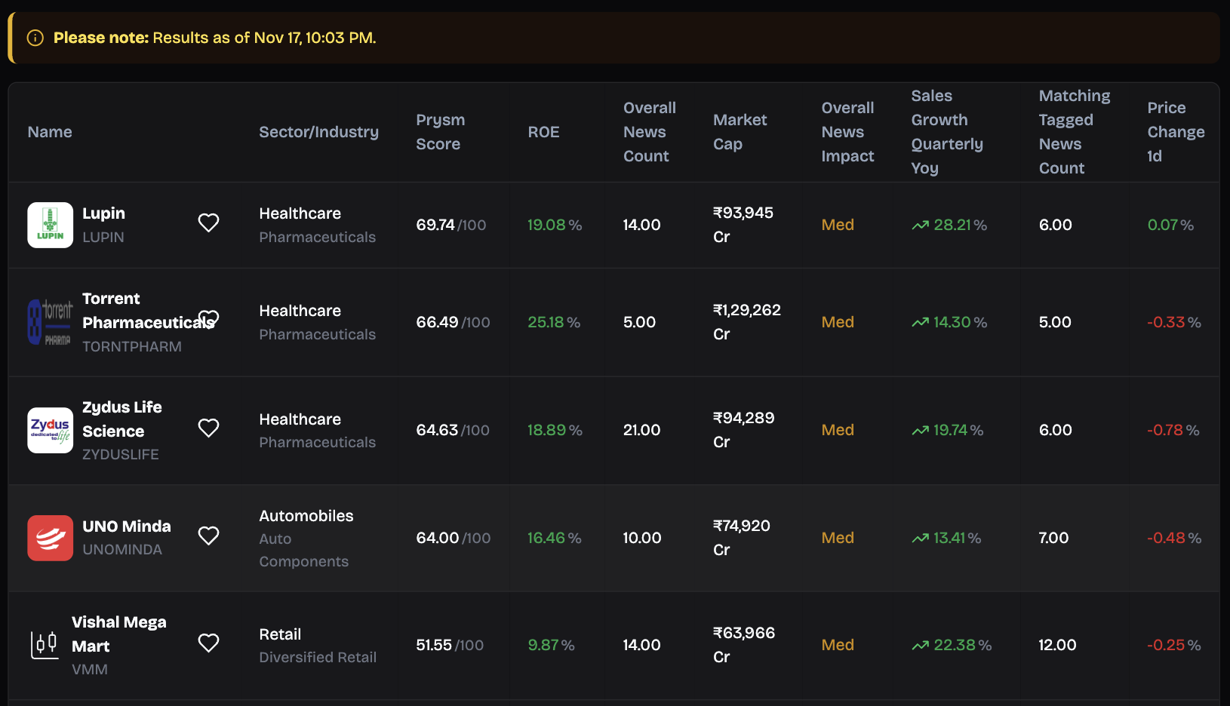Open the Zydus Life Science logo

pyautogui.click(x=50, y=431)
